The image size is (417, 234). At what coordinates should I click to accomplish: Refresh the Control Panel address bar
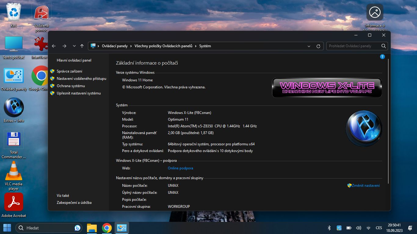[x=318, y=46]
